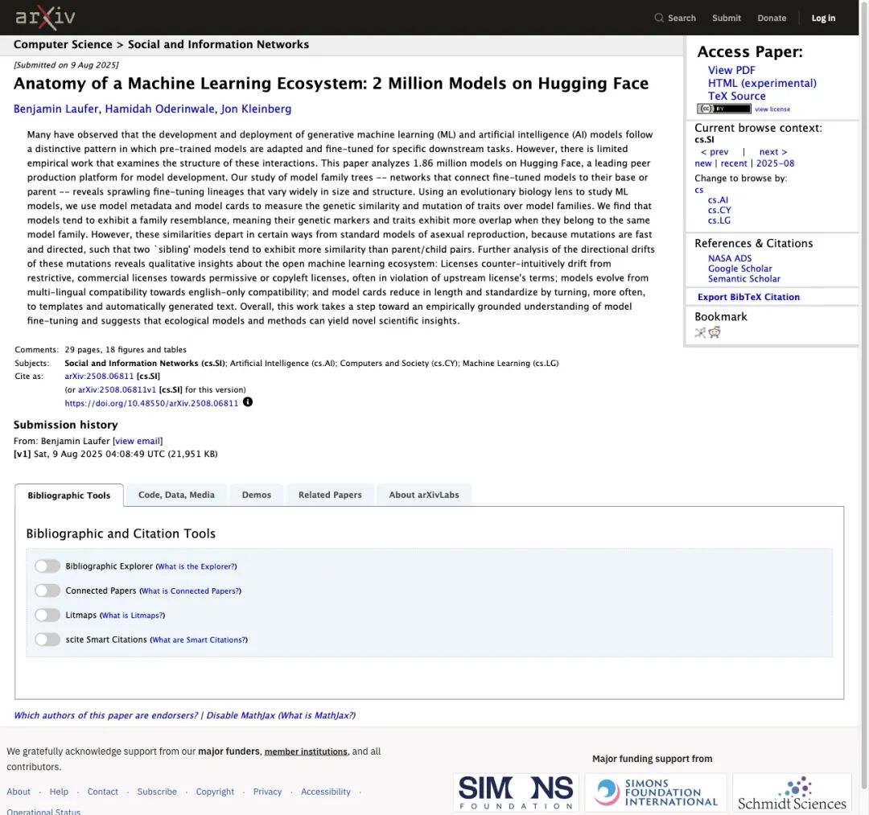
Task: Open the Demos tab
Action: 257,495
